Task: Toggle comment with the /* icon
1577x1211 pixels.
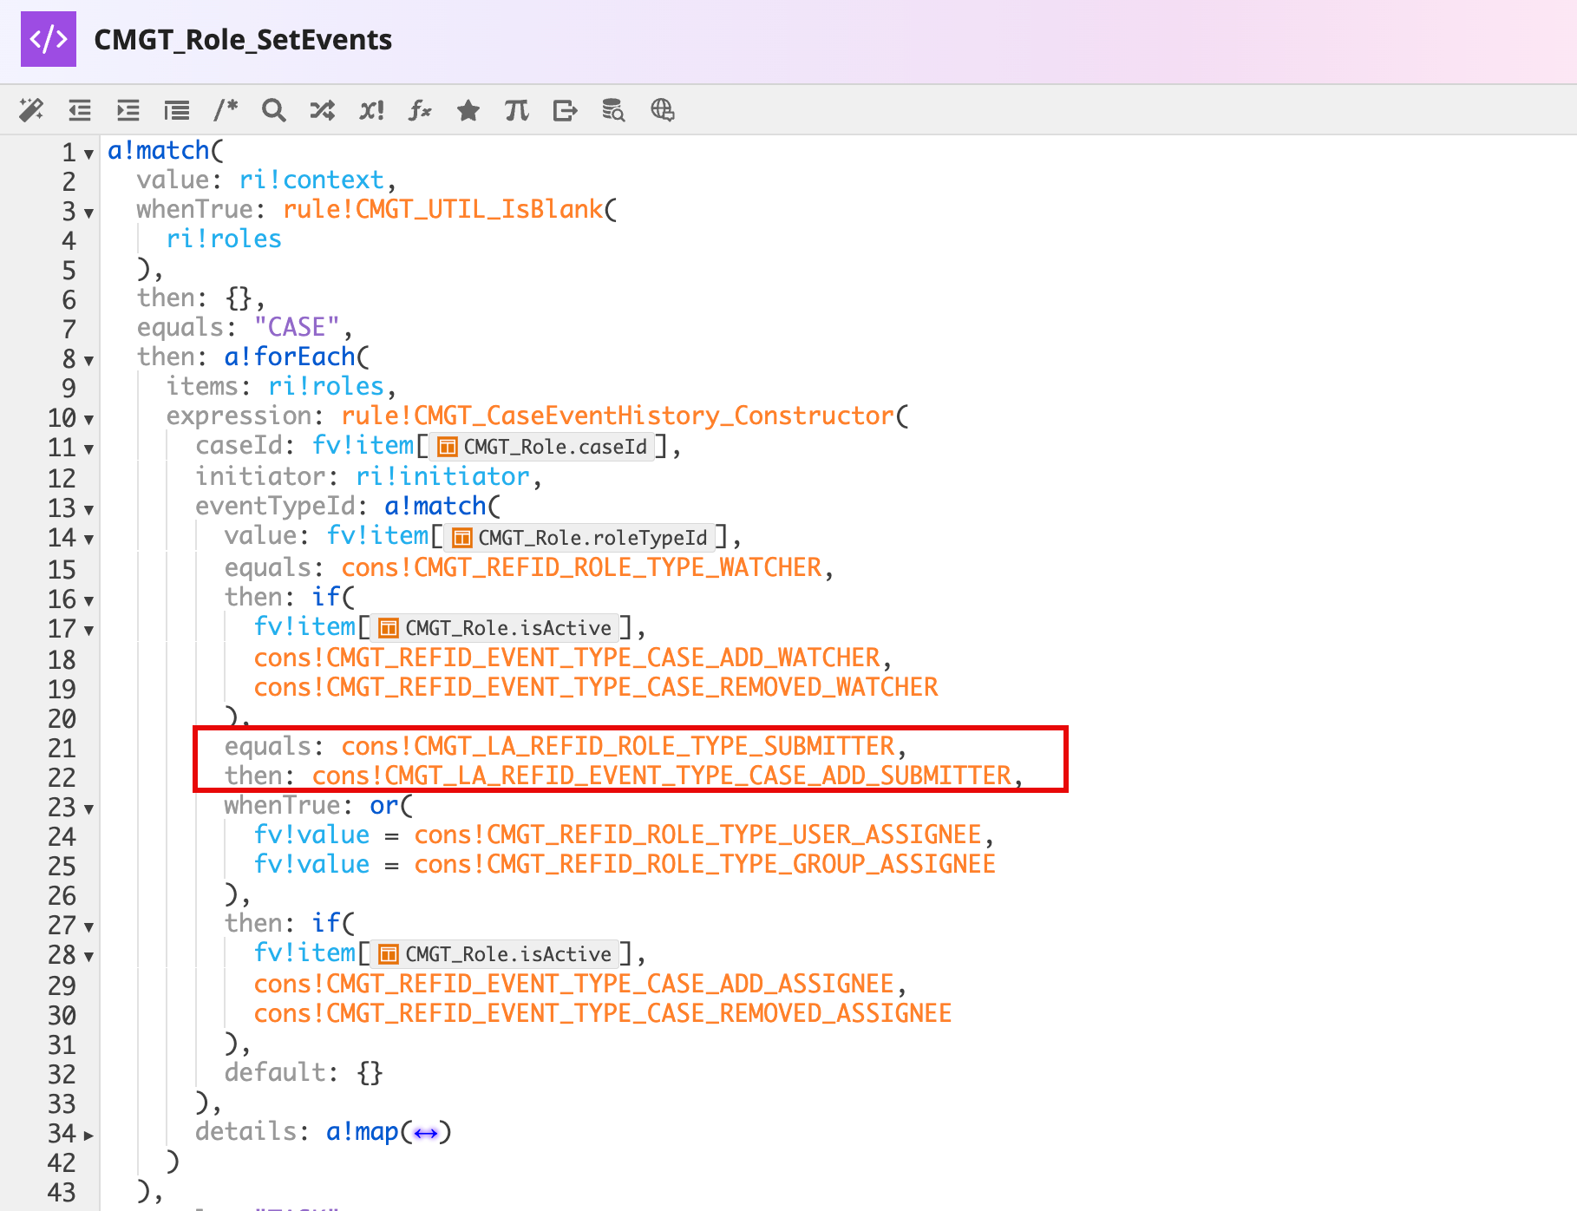Action: point(226,110)
